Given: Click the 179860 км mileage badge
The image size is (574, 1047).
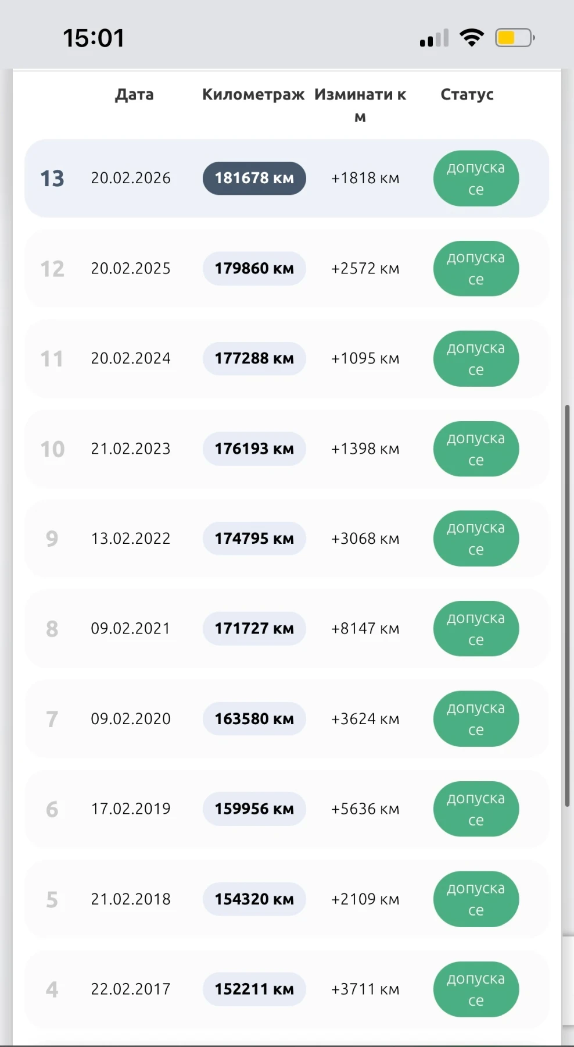Looking at the screenshot, I should [x=254, y=269].
